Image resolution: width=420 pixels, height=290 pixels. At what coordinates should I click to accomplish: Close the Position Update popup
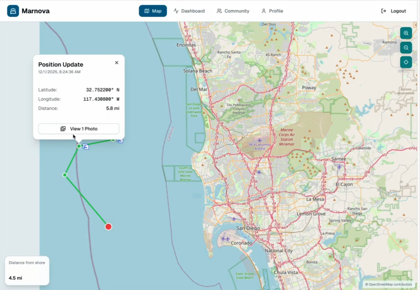[x=117, y=62]
